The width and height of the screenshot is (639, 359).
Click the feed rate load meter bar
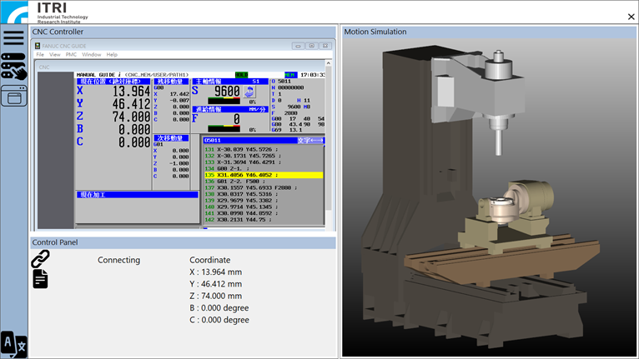click(224, 129)
